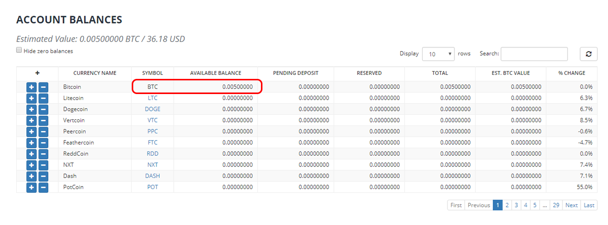This screenshot has width=608, height=225.
Task: Go to the First page button
Action: (456, 205)
